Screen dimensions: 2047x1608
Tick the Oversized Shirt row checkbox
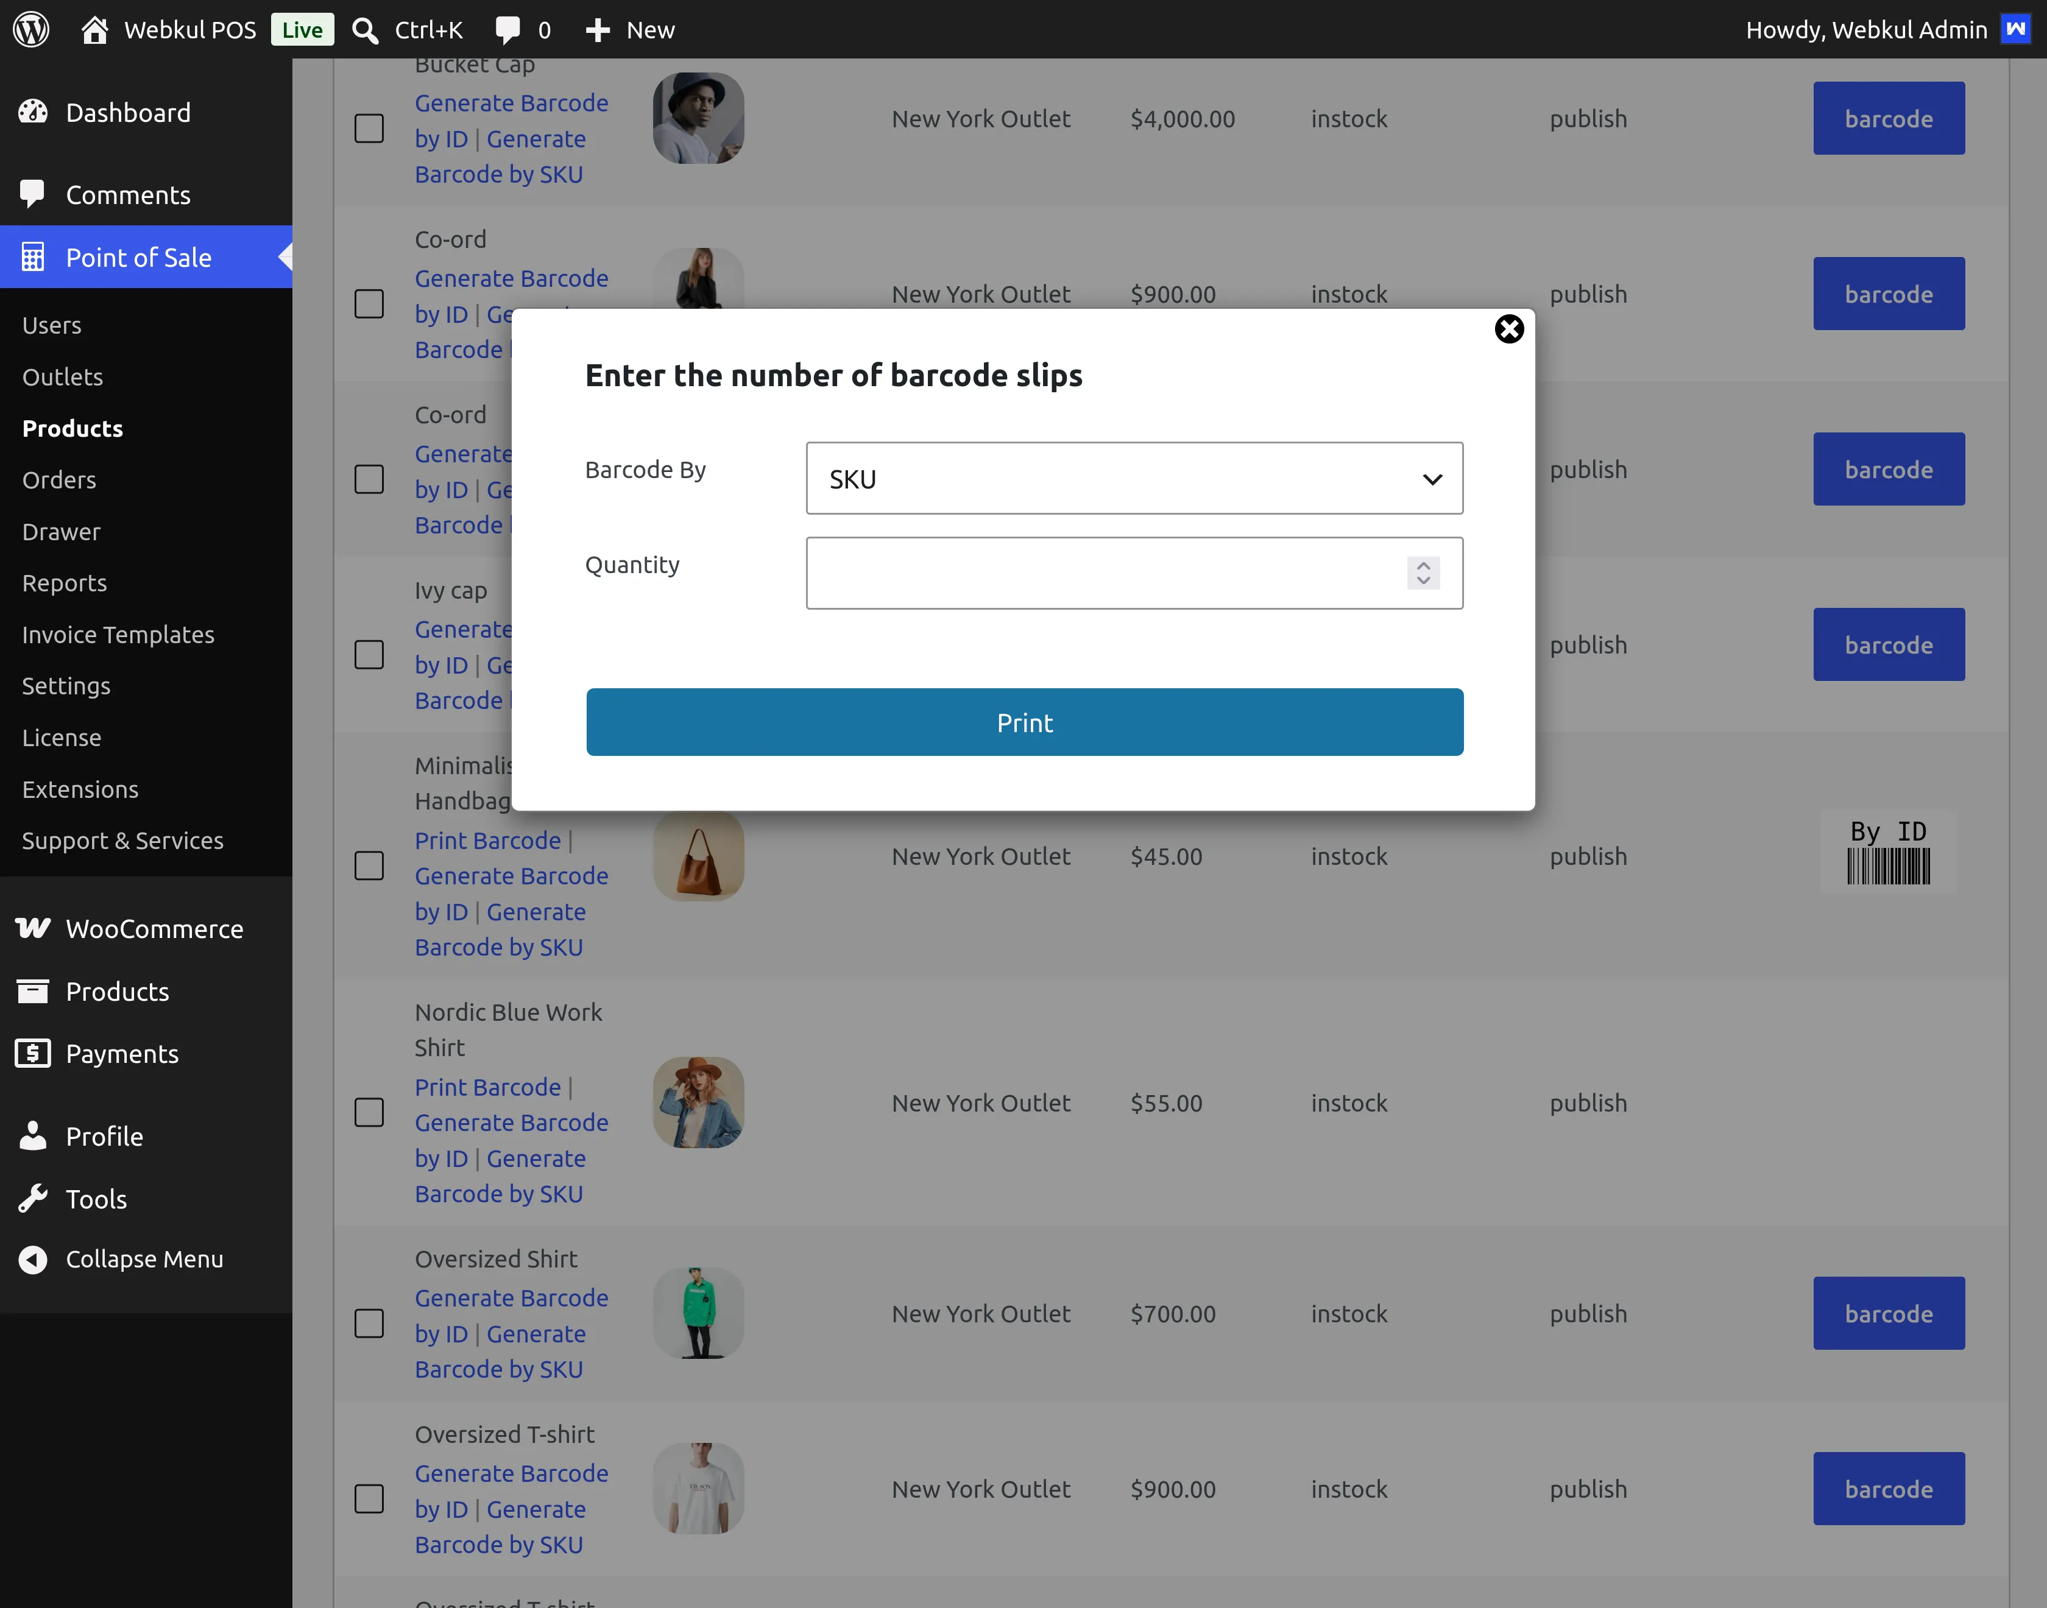369,1323
